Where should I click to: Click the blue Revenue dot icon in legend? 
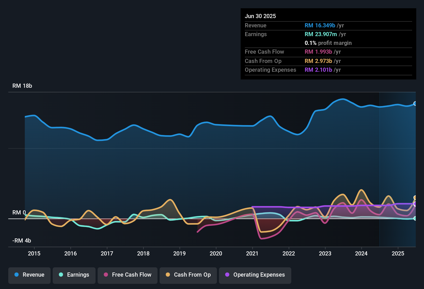[17, 275]
